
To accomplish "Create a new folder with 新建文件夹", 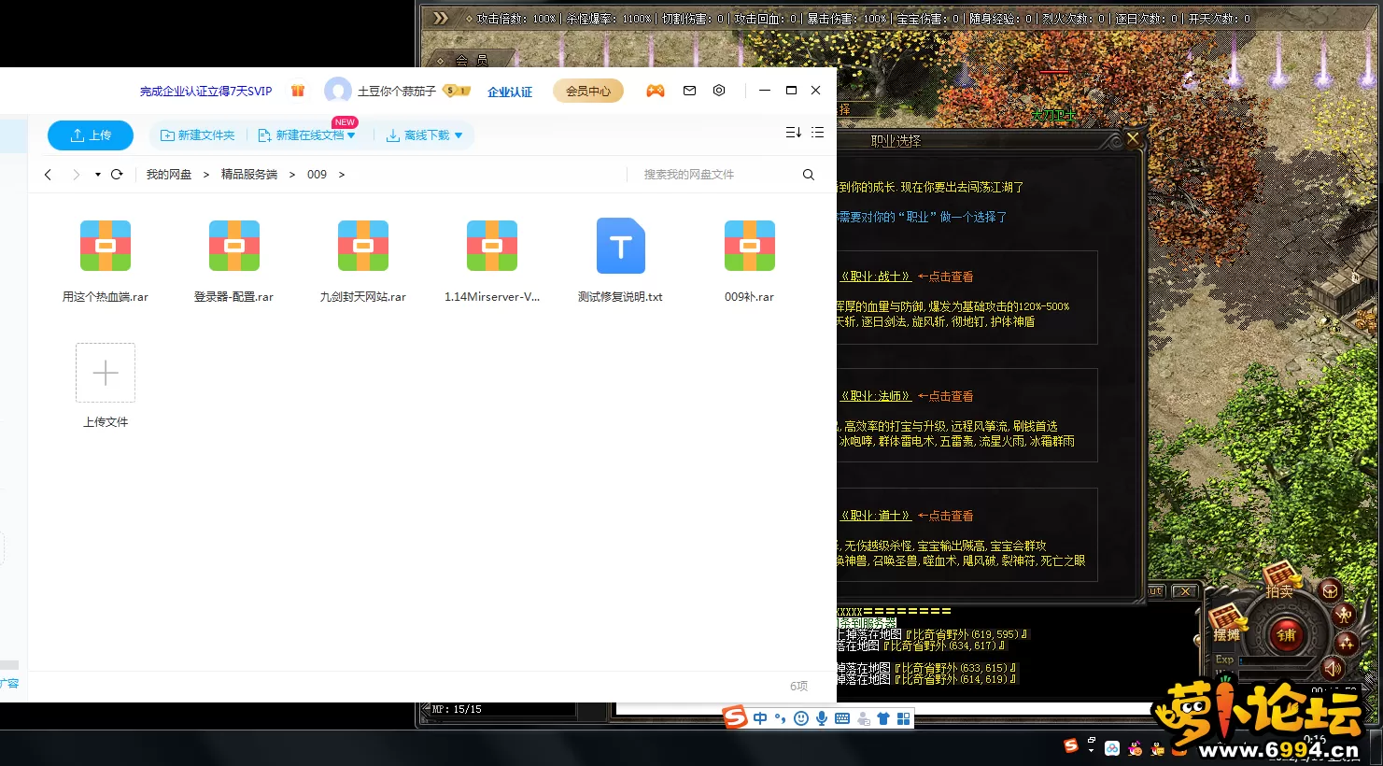I will point(197,135).
